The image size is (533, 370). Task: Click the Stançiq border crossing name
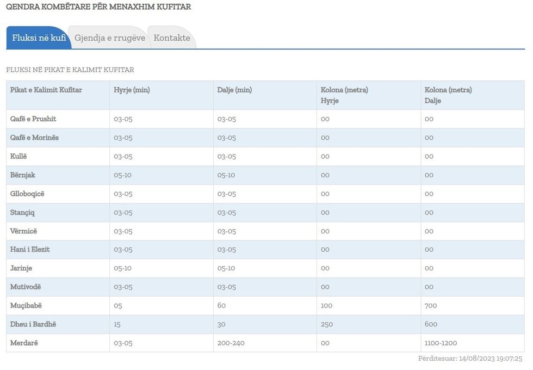pos(22,212)
